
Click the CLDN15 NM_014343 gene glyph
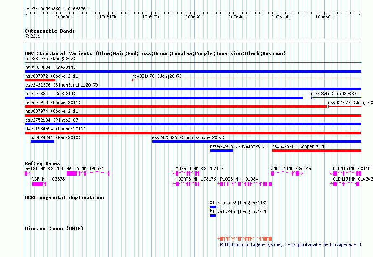346,184
